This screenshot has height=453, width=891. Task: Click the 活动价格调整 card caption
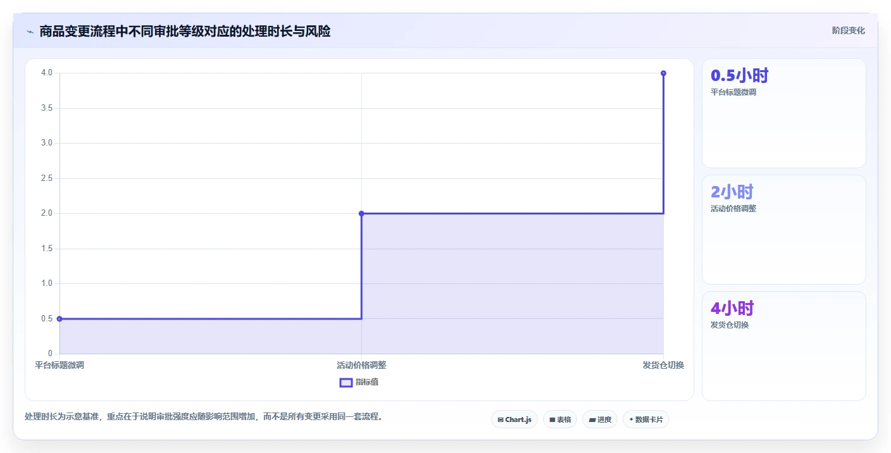pos(733,208)
